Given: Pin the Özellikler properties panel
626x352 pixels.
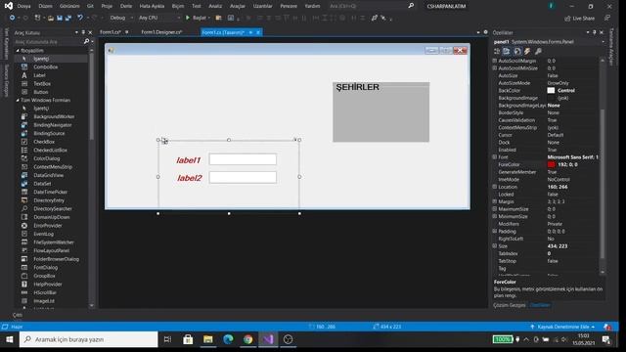Looking at the screenshot, I should [x=594, y=32].
